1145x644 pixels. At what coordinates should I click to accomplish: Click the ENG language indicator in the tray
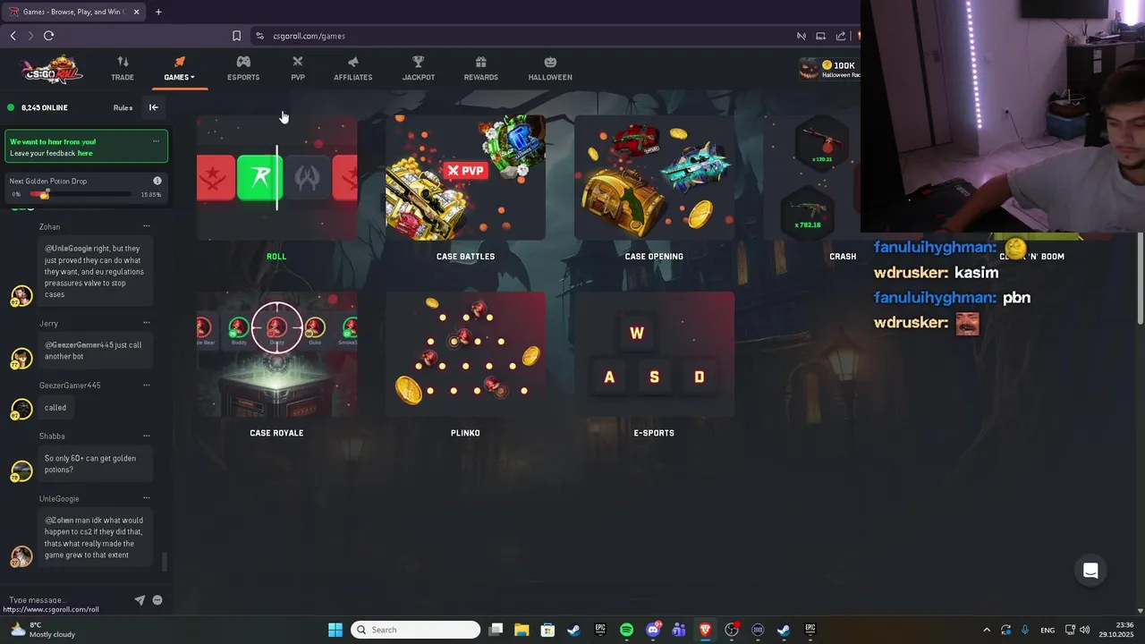coord(1047,630)
